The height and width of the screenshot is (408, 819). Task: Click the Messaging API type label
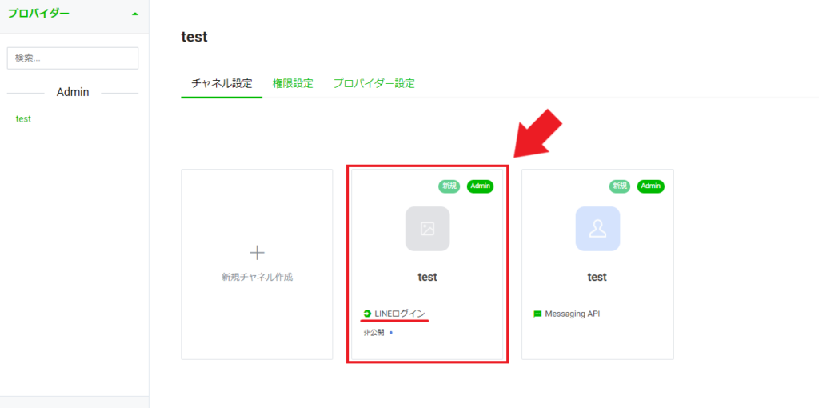pos(573,314)
